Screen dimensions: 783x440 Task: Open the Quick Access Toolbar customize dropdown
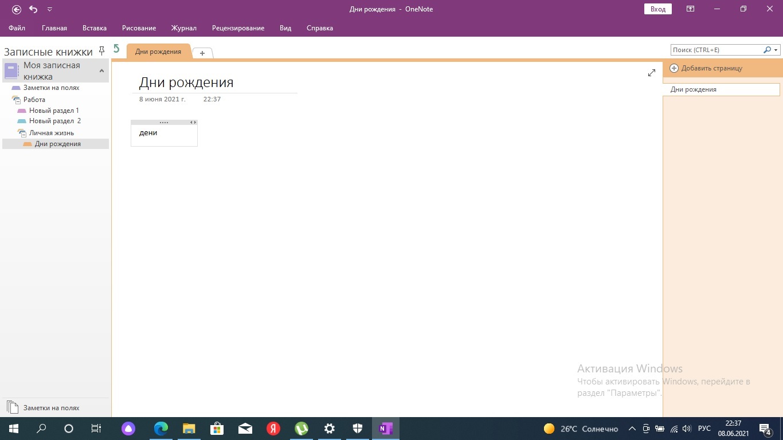[49, 10]
